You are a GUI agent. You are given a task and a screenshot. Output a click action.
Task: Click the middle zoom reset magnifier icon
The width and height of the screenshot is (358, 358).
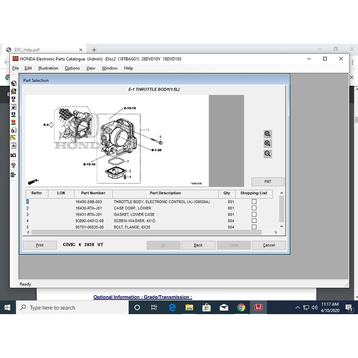click(x=268, y=144)
